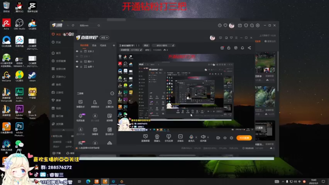Collapse the 工具箱 toolbox section
The image size is (329, 185).
112,93
